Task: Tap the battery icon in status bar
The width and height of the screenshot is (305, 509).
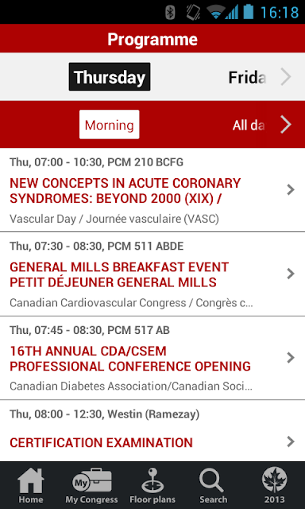Action: click(249, 12)
